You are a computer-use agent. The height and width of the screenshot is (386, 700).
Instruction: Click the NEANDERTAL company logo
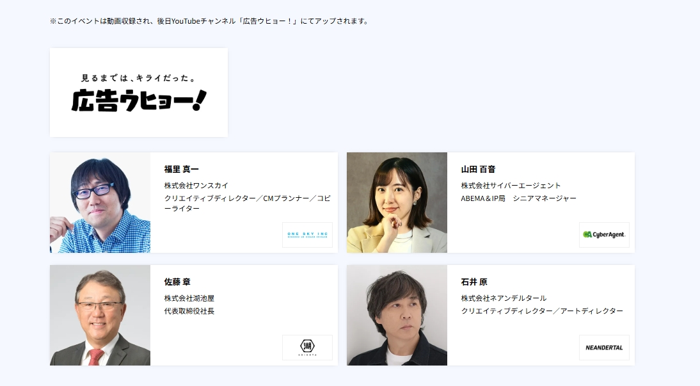[604, 347]
